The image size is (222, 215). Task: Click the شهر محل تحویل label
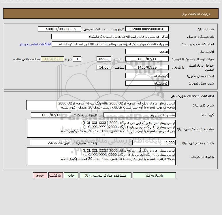coord(202,83)
